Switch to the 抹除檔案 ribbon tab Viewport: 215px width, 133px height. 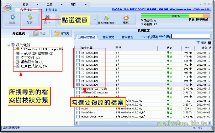52,10
